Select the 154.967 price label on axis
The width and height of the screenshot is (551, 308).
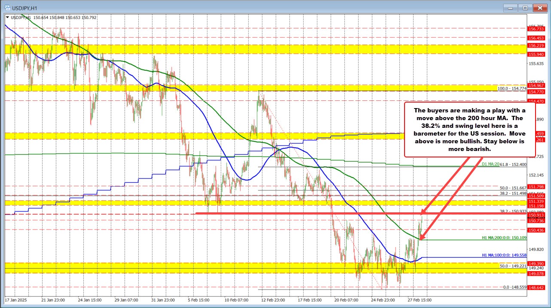tap(536, 86)
